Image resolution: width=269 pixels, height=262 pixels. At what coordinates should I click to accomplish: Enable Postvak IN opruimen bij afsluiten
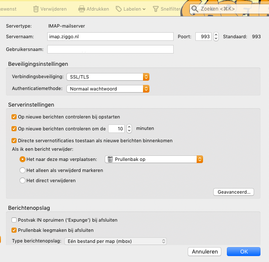tap(14, 220)
